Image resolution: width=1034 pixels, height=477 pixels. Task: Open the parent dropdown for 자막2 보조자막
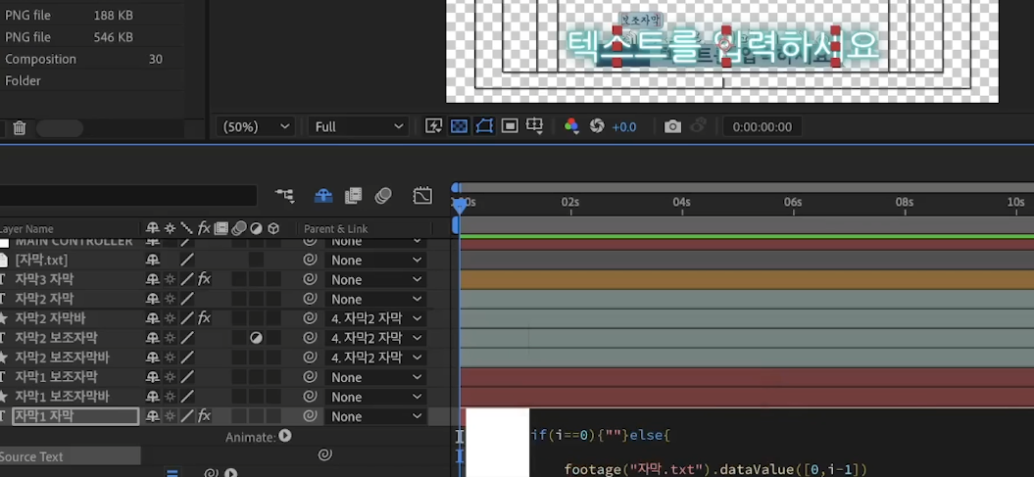375,338
